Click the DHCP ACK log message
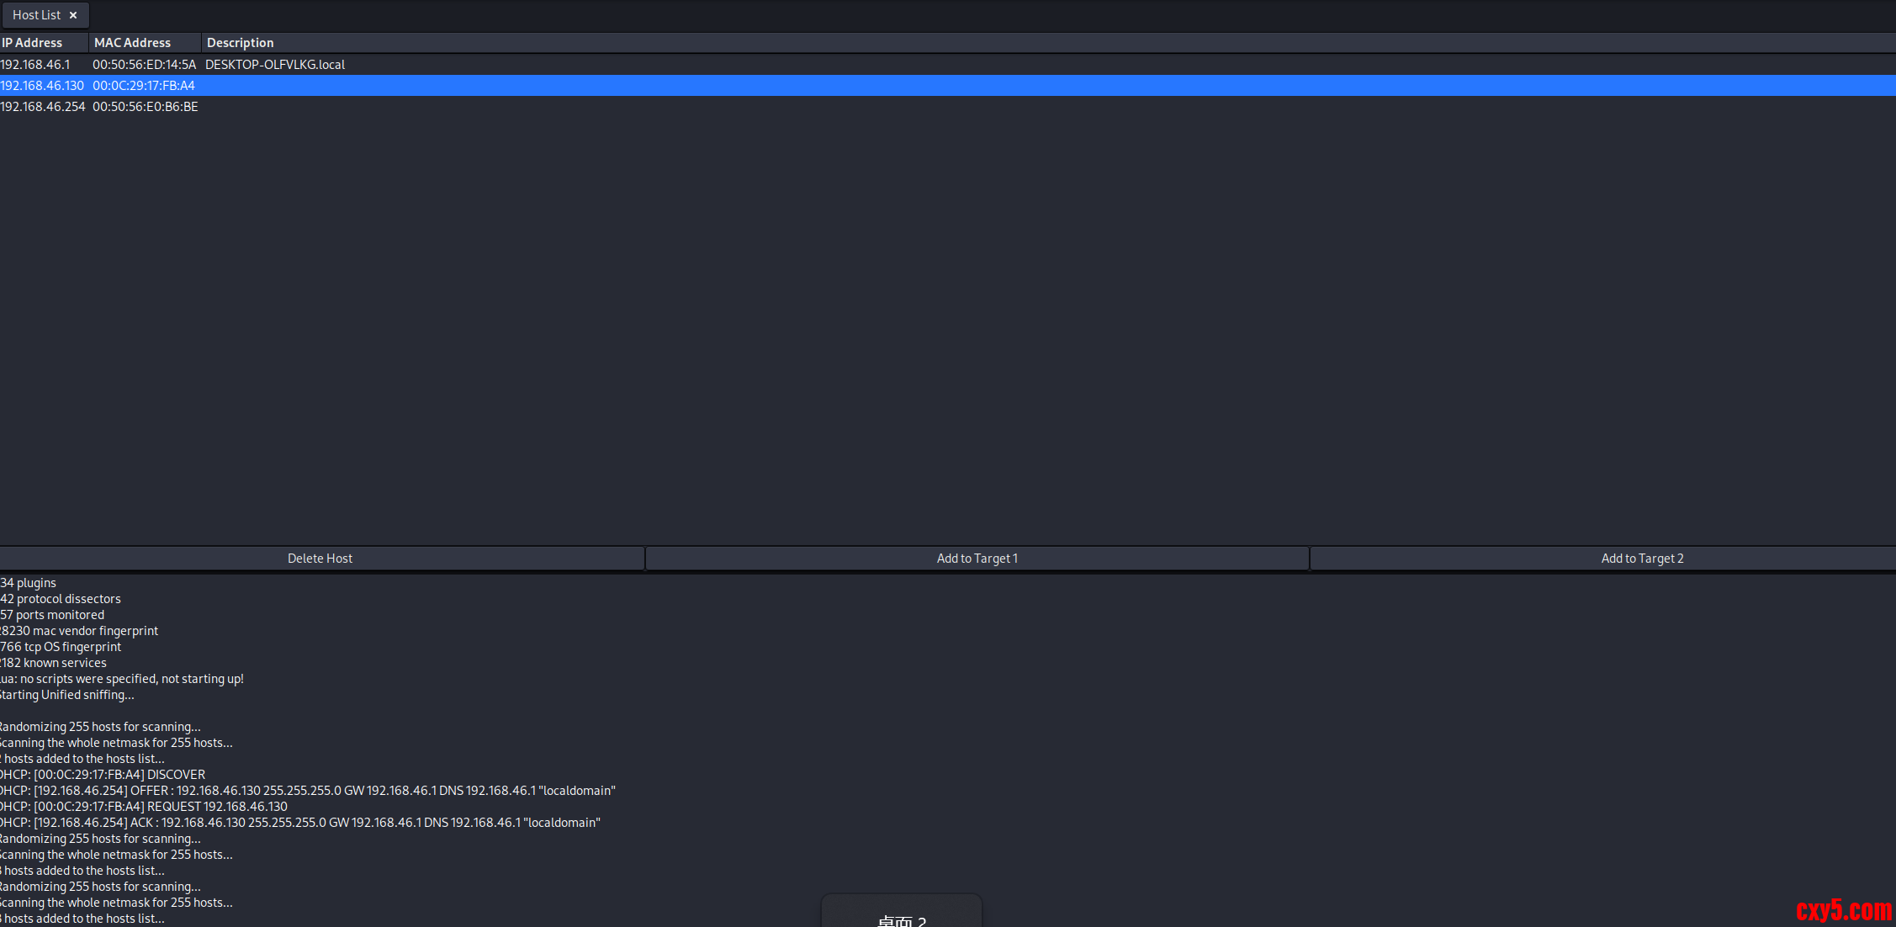1896x927 pixels. 299,823
